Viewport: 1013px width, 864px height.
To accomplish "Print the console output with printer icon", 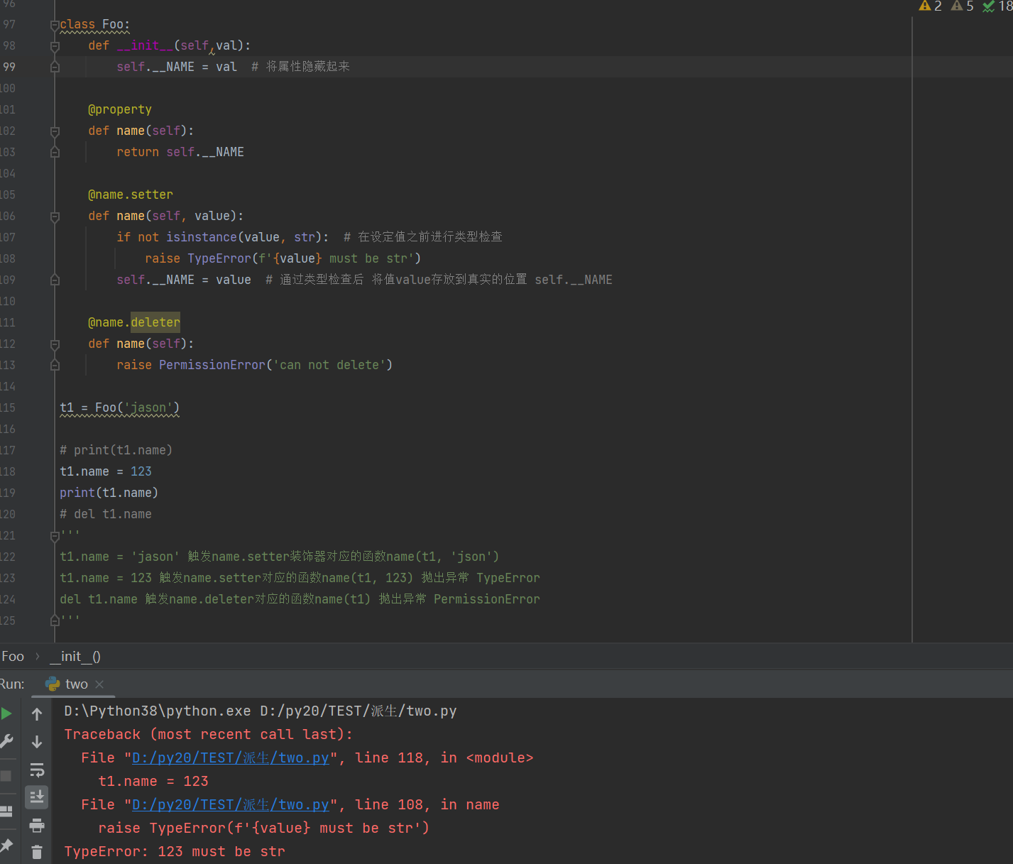I will click(x=37, y=825).
